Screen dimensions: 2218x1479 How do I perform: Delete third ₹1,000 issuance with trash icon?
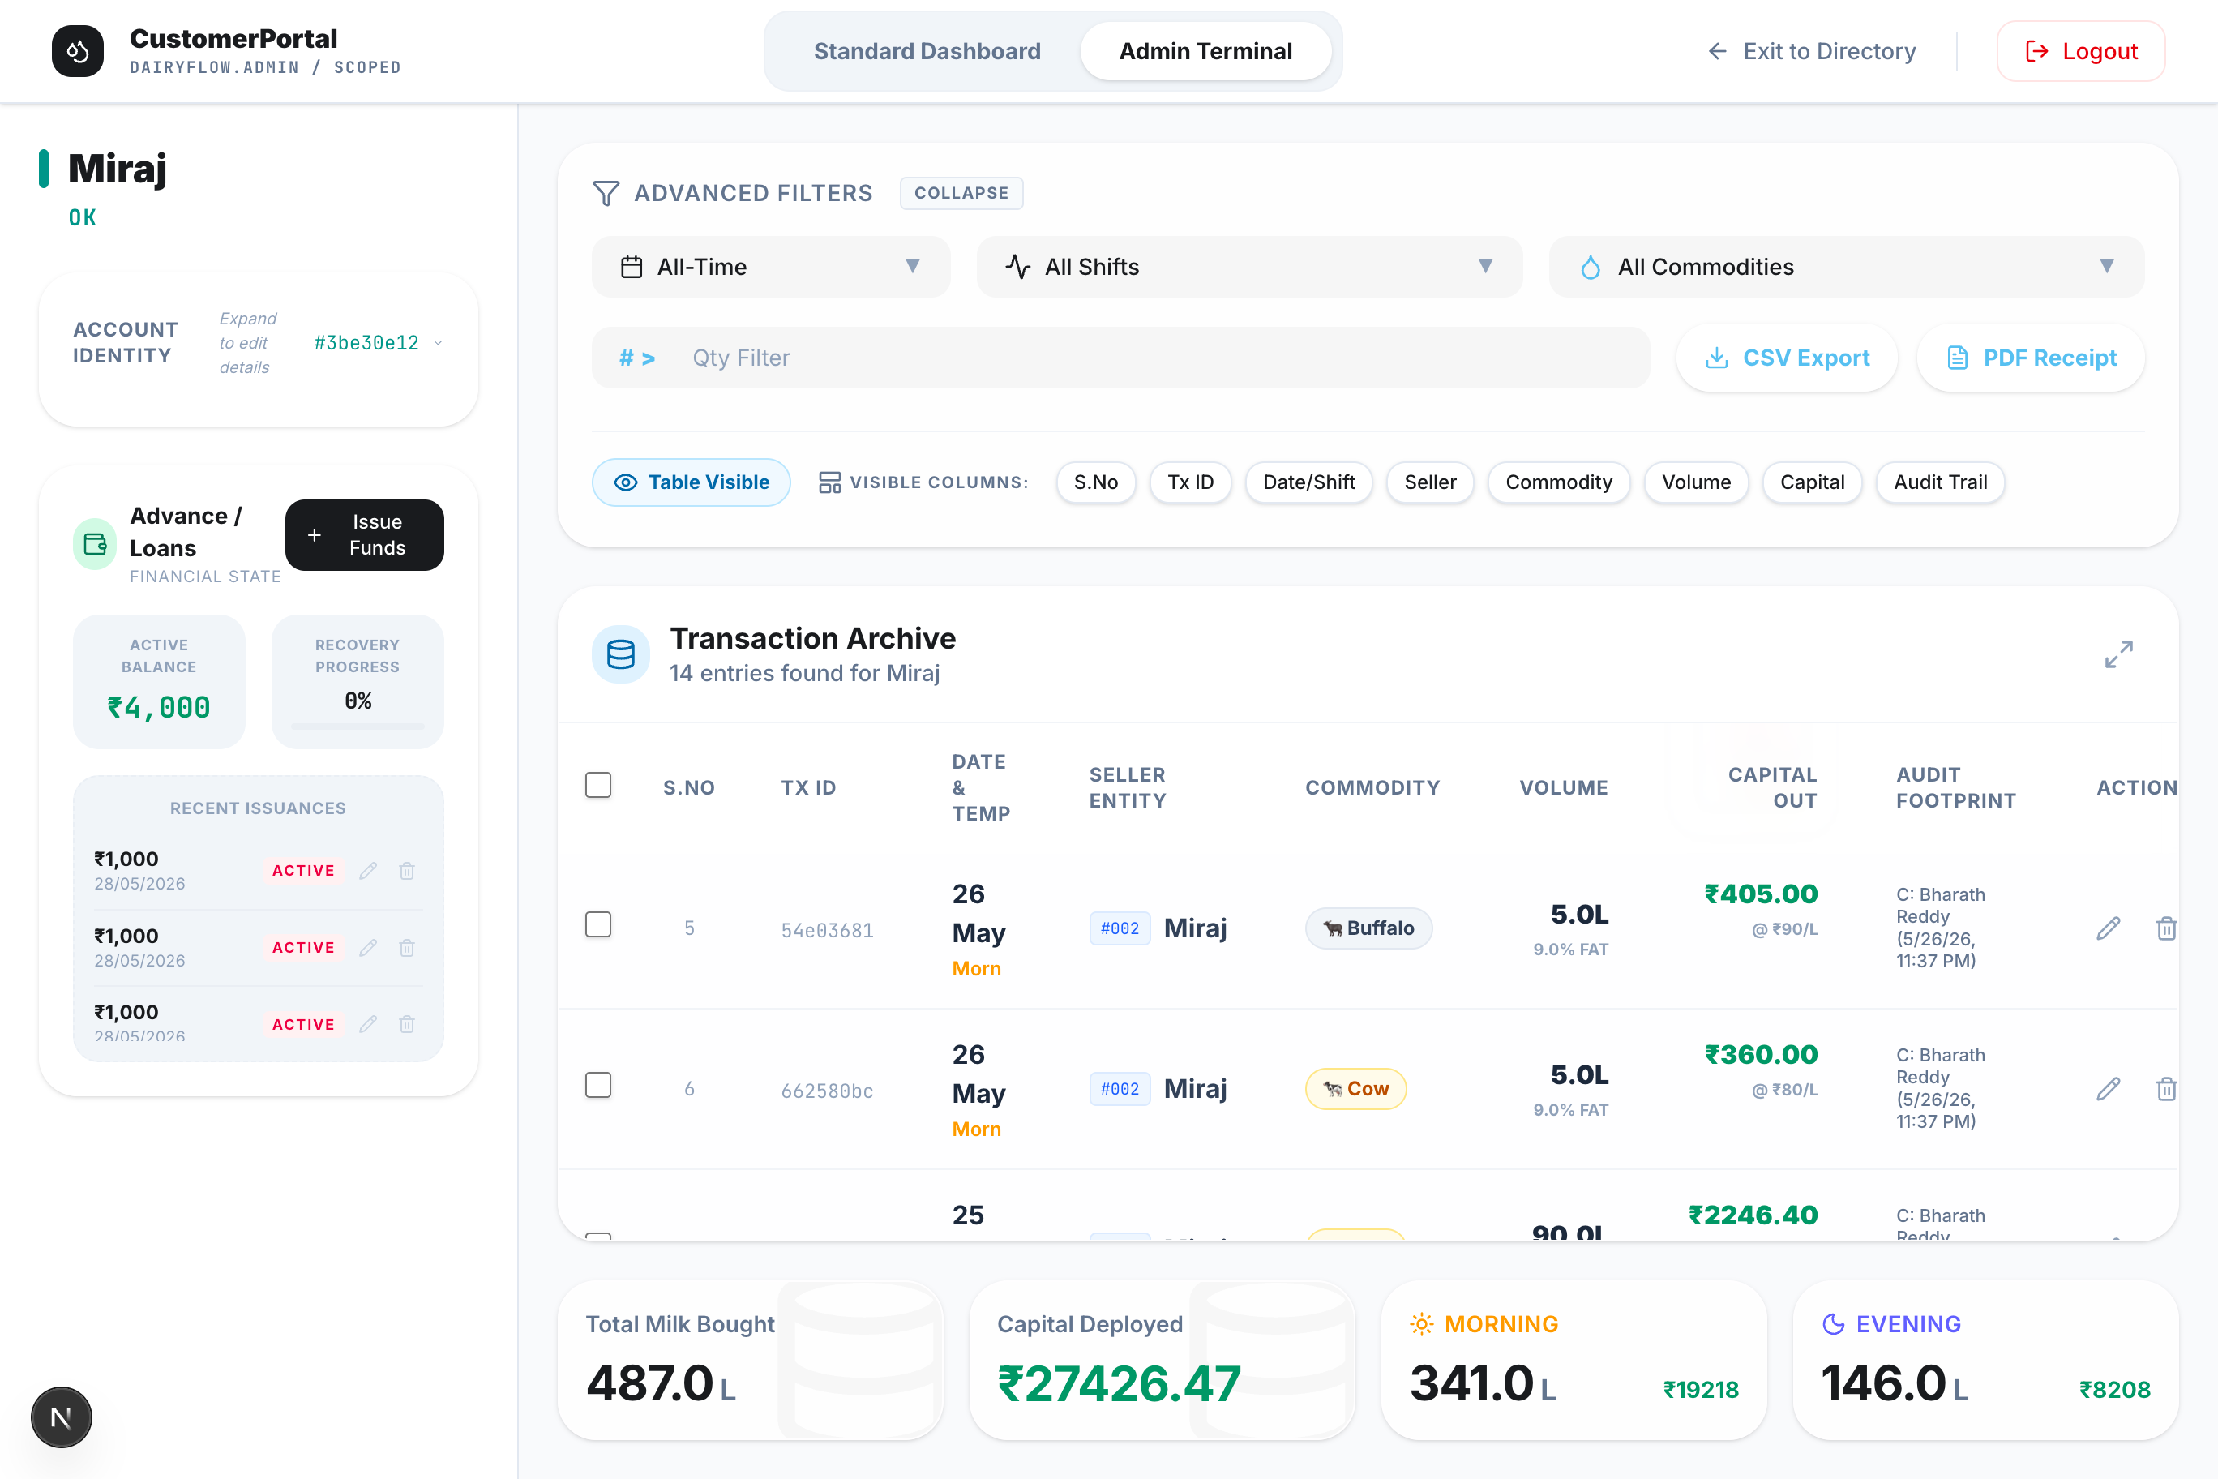(406, 1024)
